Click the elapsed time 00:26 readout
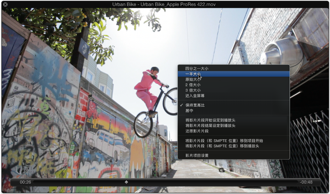Viewport: 330px width, 194px height. pos(25,182)
